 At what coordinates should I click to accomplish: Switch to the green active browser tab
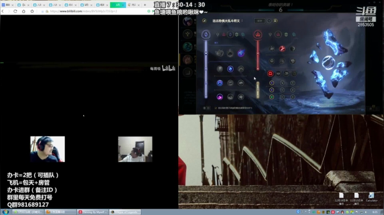[118, 5]
